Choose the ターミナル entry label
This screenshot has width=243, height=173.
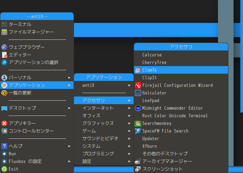(20, 25)
